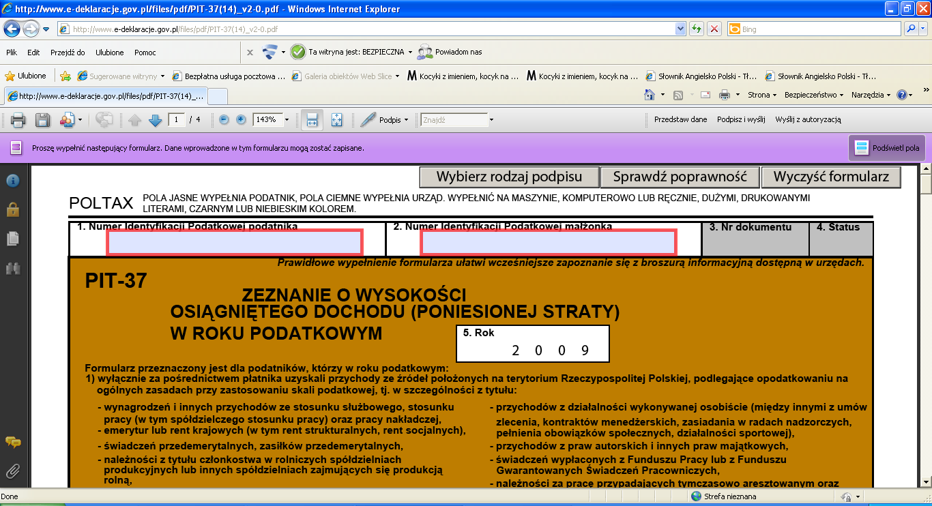
Task: Click the Podświetl pola button
Action: [x=887, y=147]
